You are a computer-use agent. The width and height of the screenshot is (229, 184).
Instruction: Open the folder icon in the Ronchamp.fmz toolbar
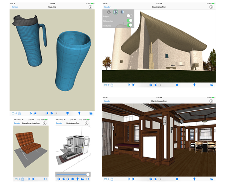(x=105, y=85)
